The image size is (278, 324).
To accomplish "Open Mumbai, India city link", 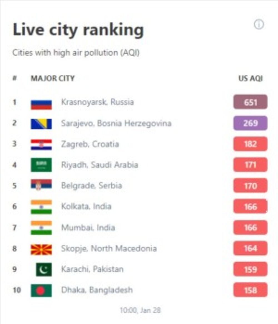I will click(x=88, y=228).
